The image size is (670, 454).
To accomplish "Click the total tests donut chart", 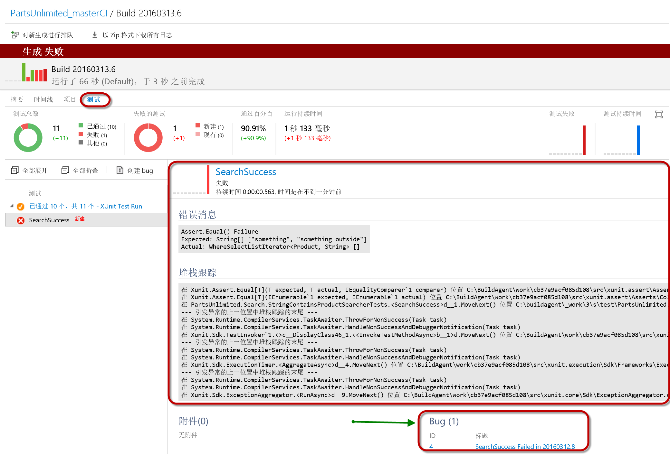I will (28, 138).
